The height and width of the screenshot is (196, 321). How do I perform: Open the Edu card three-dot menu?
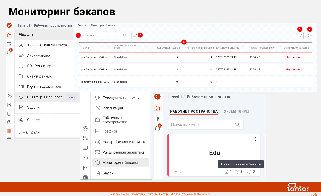point(255,139)
